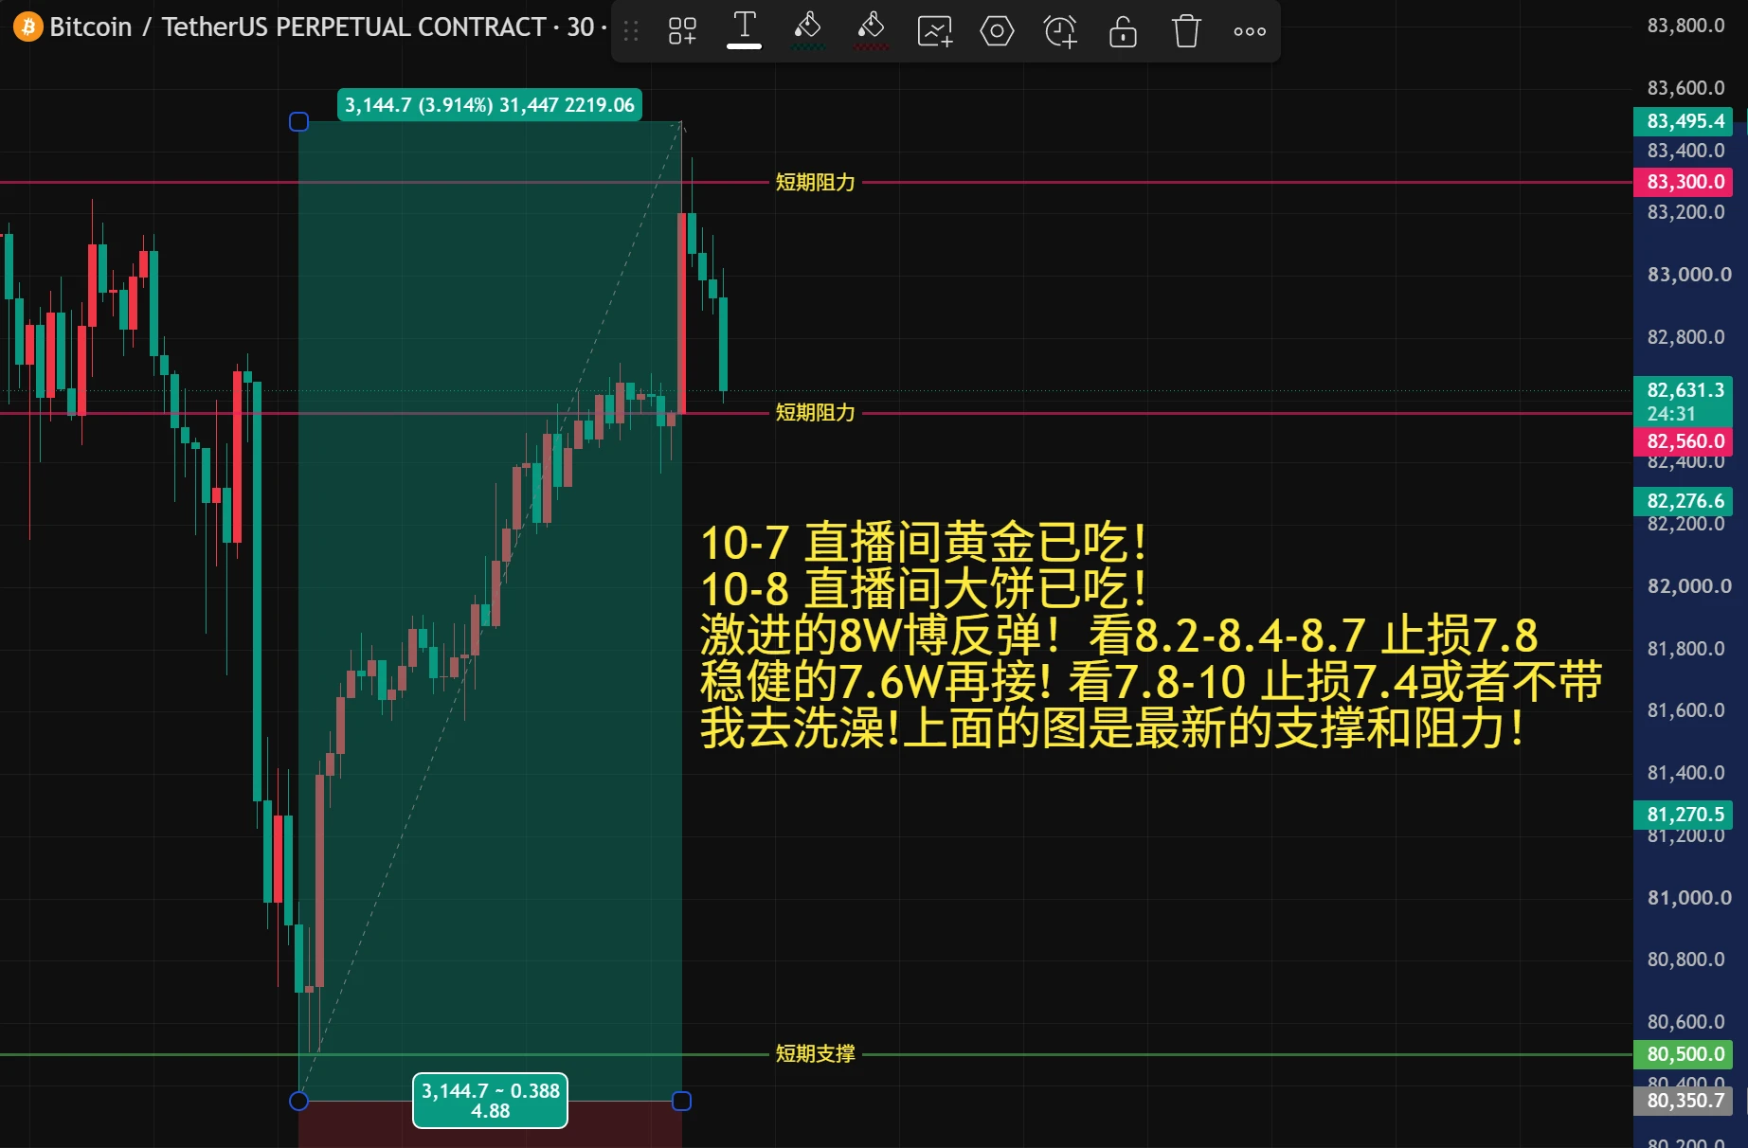
Task: Click the 30 interval label in title
Action: [580, 27]
